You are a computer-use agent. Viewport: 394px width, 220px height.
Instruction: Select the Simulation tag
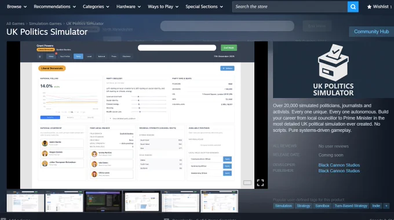283,206
